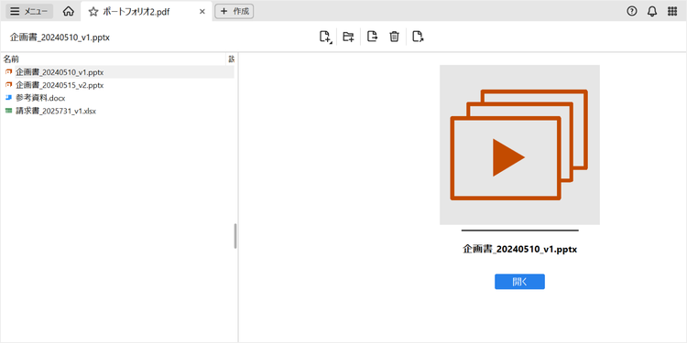The width and height of the screenshot is (687, 343).
Task: Click the add file to portfolio icon
Action: click(x=325, y=37)
